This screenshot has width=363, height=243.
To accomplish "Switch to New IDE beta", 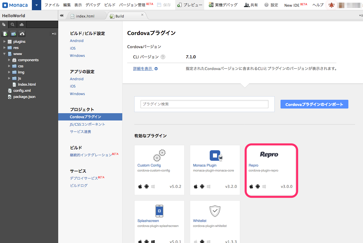I will pos(296,5).
